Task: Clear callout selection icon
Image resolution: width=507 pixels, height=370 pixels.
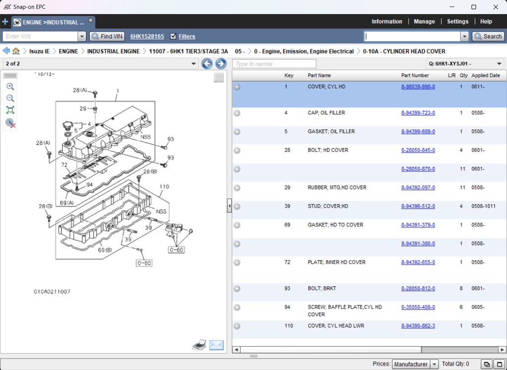Action: point(10,123)
